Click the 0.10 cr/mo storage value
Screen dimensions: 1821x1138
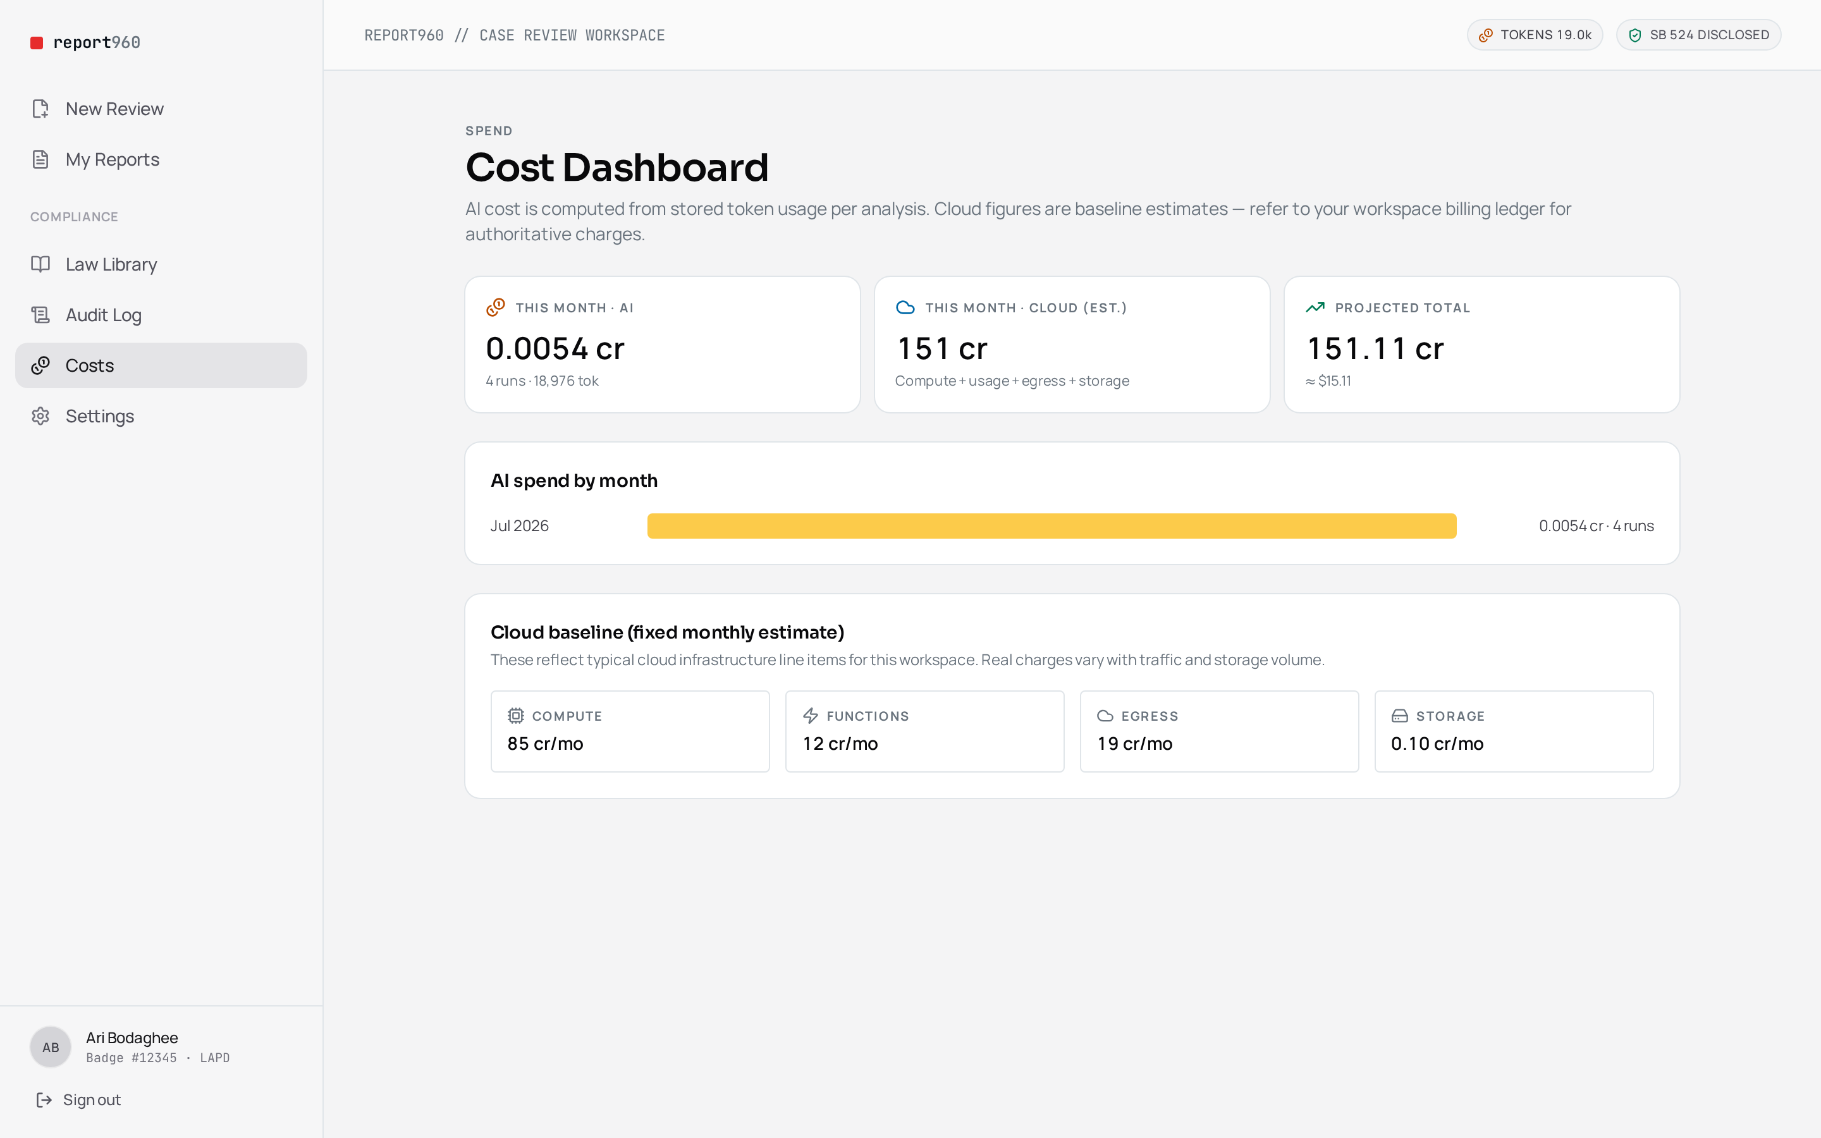point(1437,743)
